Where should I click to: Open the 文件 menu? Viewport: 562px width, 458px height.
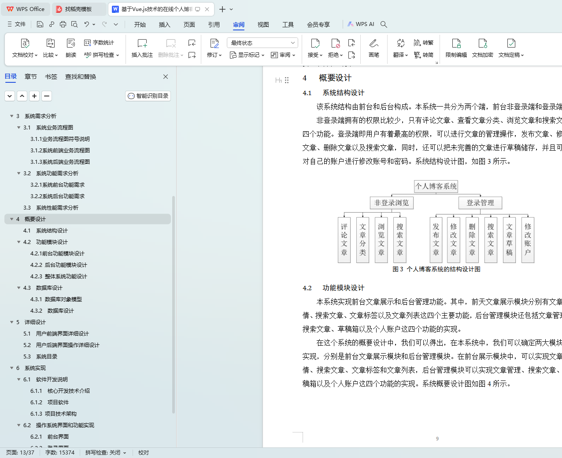[17, 24]
